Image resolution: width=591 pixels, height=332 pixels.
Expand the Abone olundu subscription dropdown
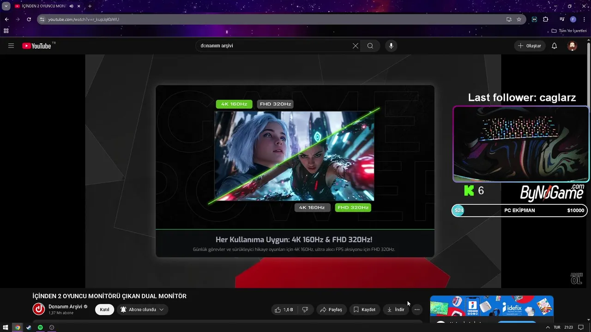click(142, 309)
